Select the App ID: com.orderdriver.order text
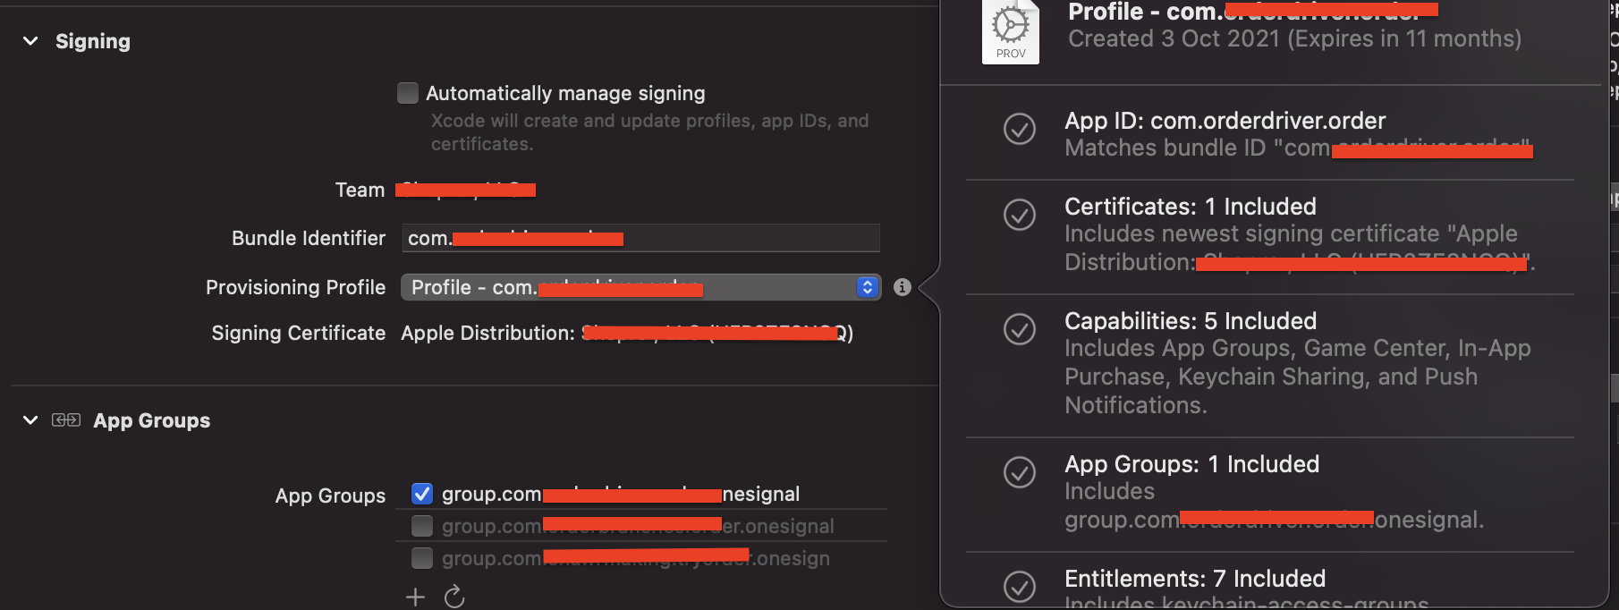Viewport: 1619px width, 610px height. 1225,121
